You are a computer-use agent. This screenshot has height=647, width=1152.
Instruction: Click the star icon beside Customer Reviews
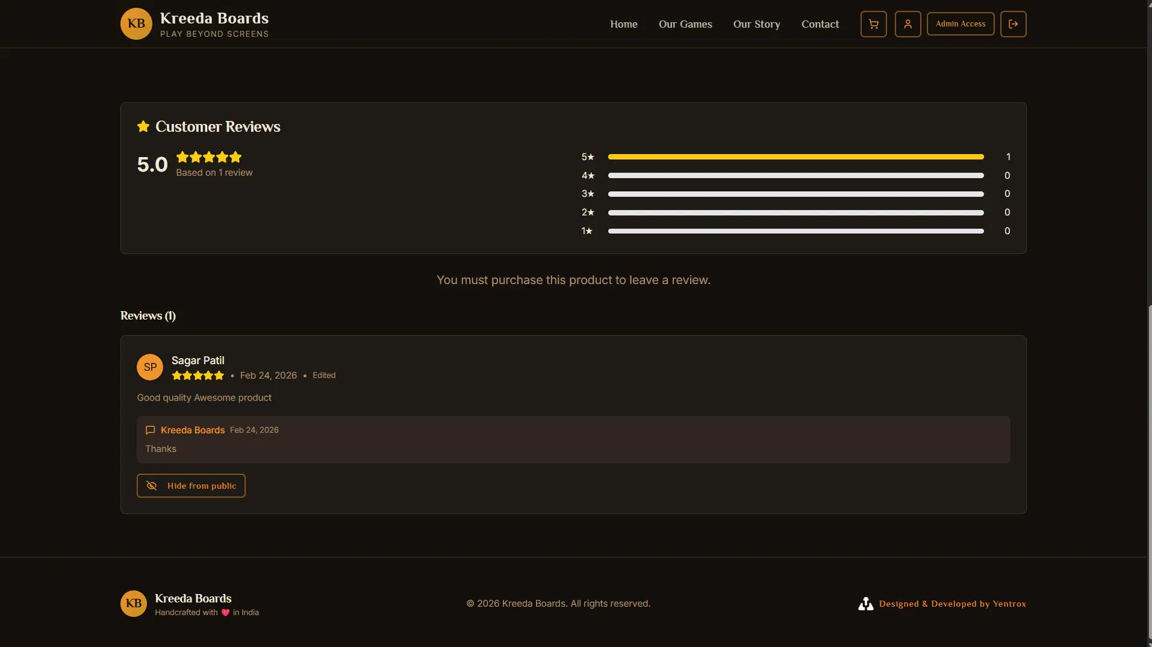143,126
